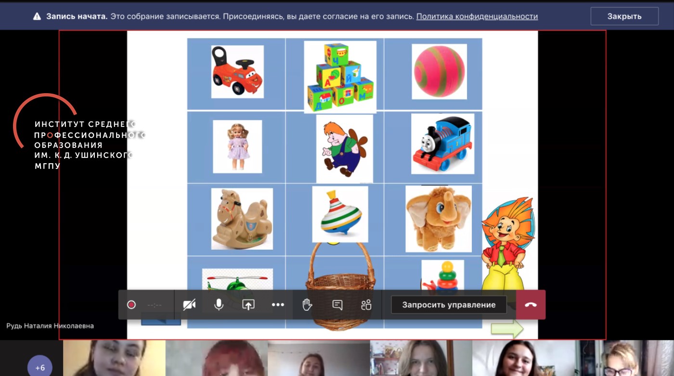This screenshot has height=376, width=674.
Task: Expand the +6 additional participants badge
Action: [x=40, y=367]
